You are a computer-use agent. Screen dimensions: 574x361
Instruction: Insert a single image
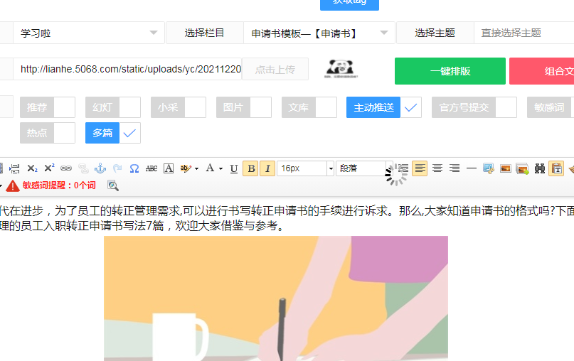(506, 168)
